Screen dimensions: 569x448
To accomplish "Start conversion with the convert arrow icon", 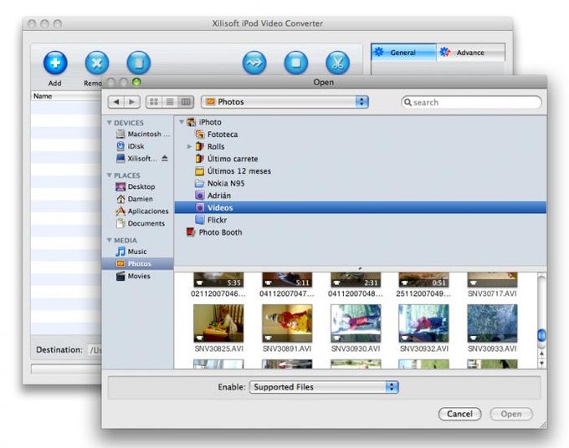I will 254,63.
